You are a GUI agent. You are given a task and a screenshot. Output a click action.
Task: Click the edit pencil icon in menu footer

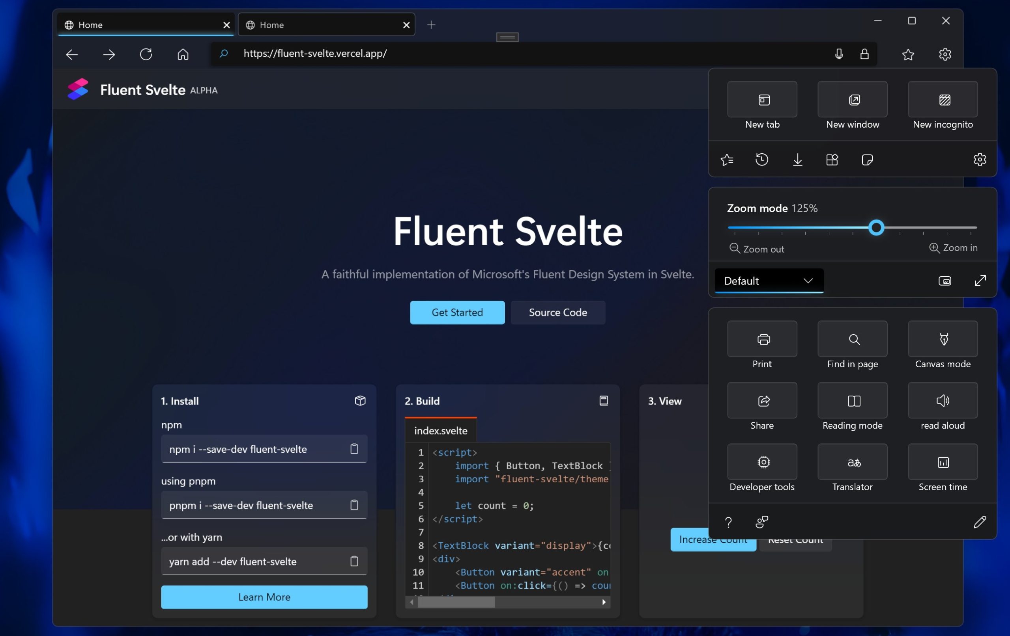pyautogui.click(x=980, y=522)
